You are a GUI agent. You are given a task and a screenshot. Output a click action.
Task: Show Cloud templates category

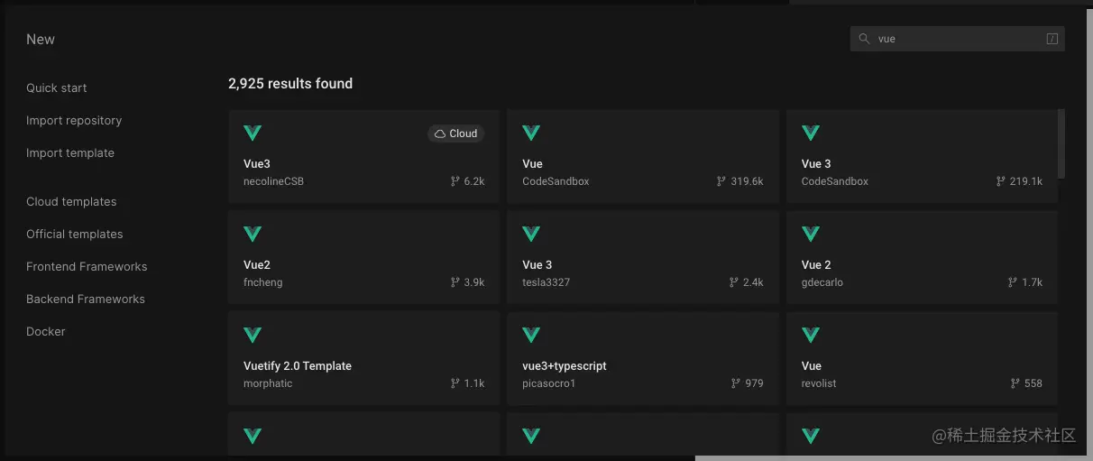(71, 201)
